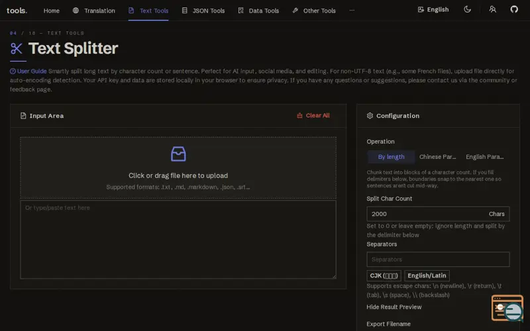Viewport: 530px width, 331px height.
Task: Click the tools. site logo
Action: 17,11
